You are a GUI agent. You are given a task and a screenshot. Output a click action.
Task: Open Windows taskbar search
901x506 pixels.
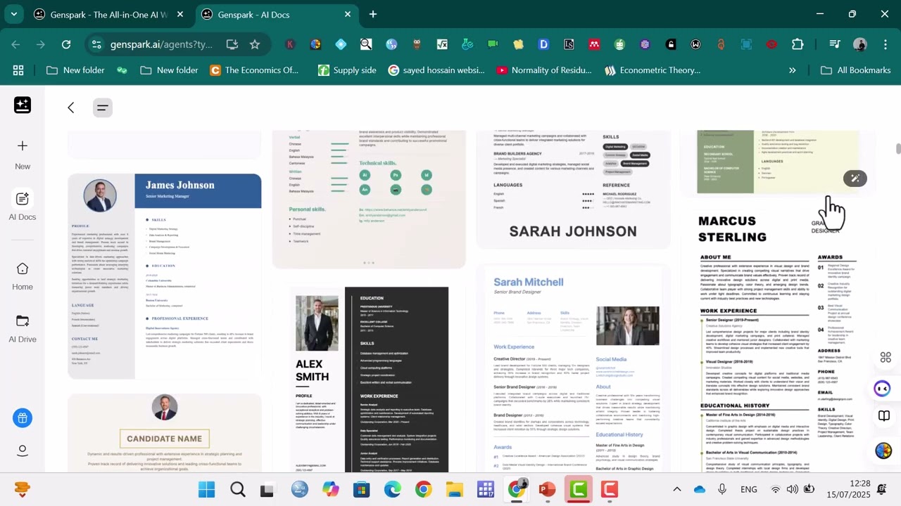pos(237,489)
